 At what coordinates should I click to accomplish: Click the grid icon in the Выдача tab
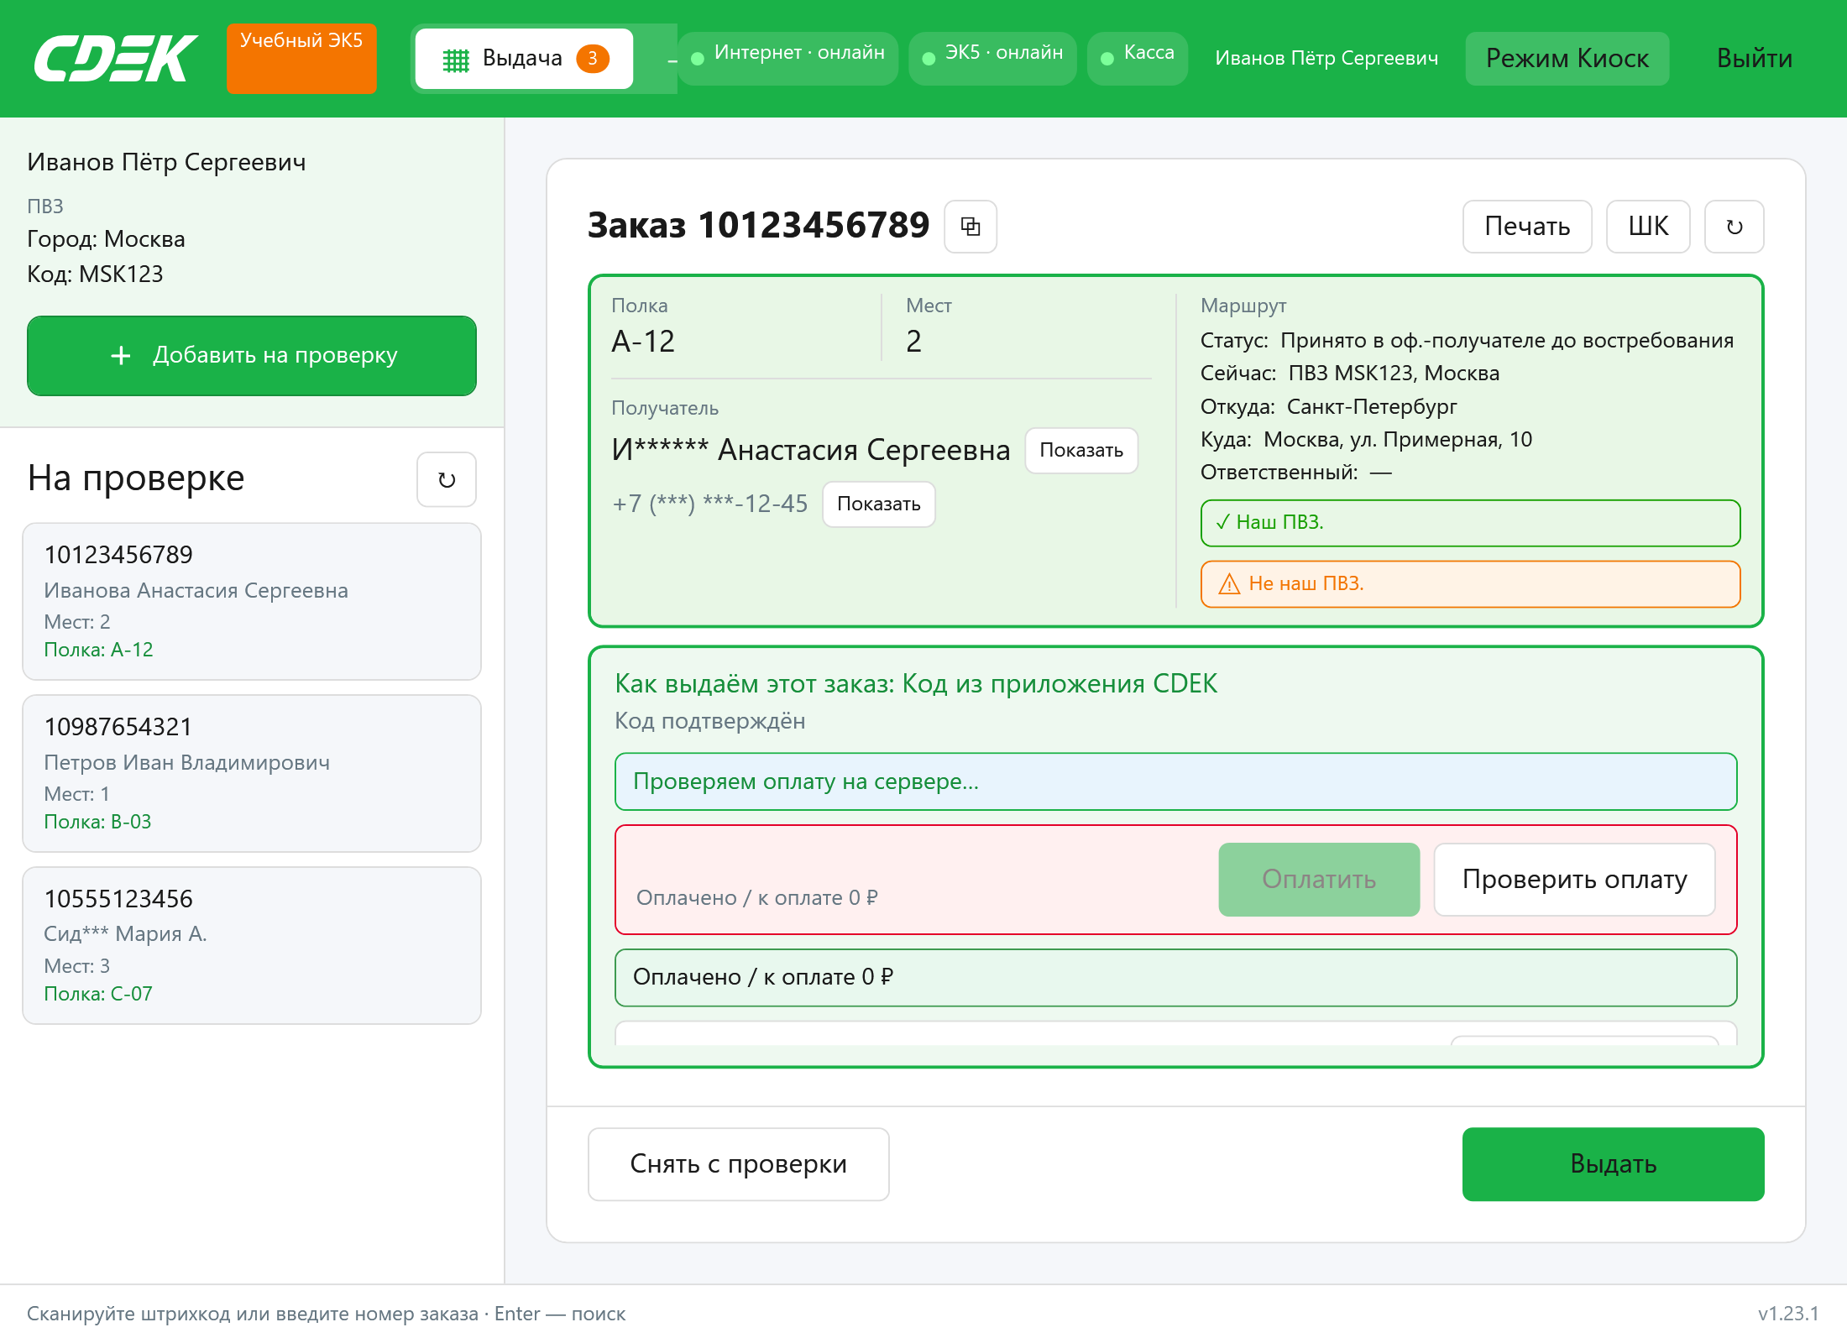456,60
